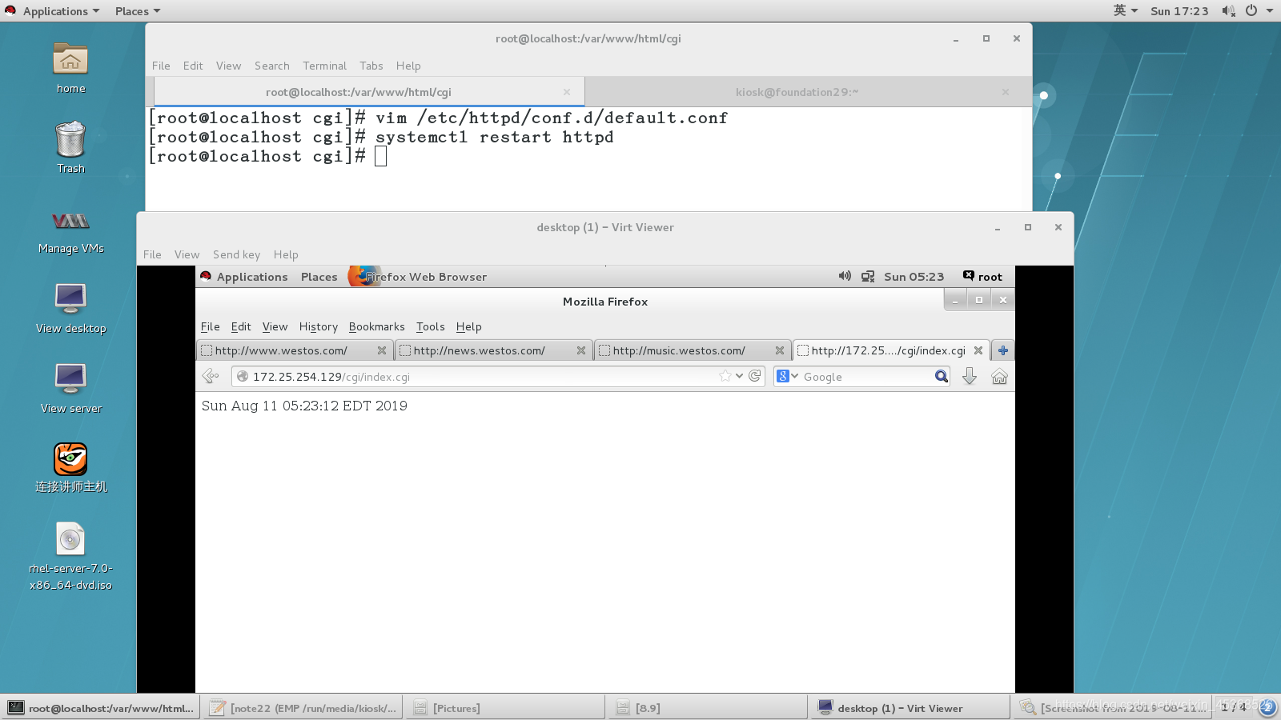Open the host power menu icon

tap(1251, 10)
